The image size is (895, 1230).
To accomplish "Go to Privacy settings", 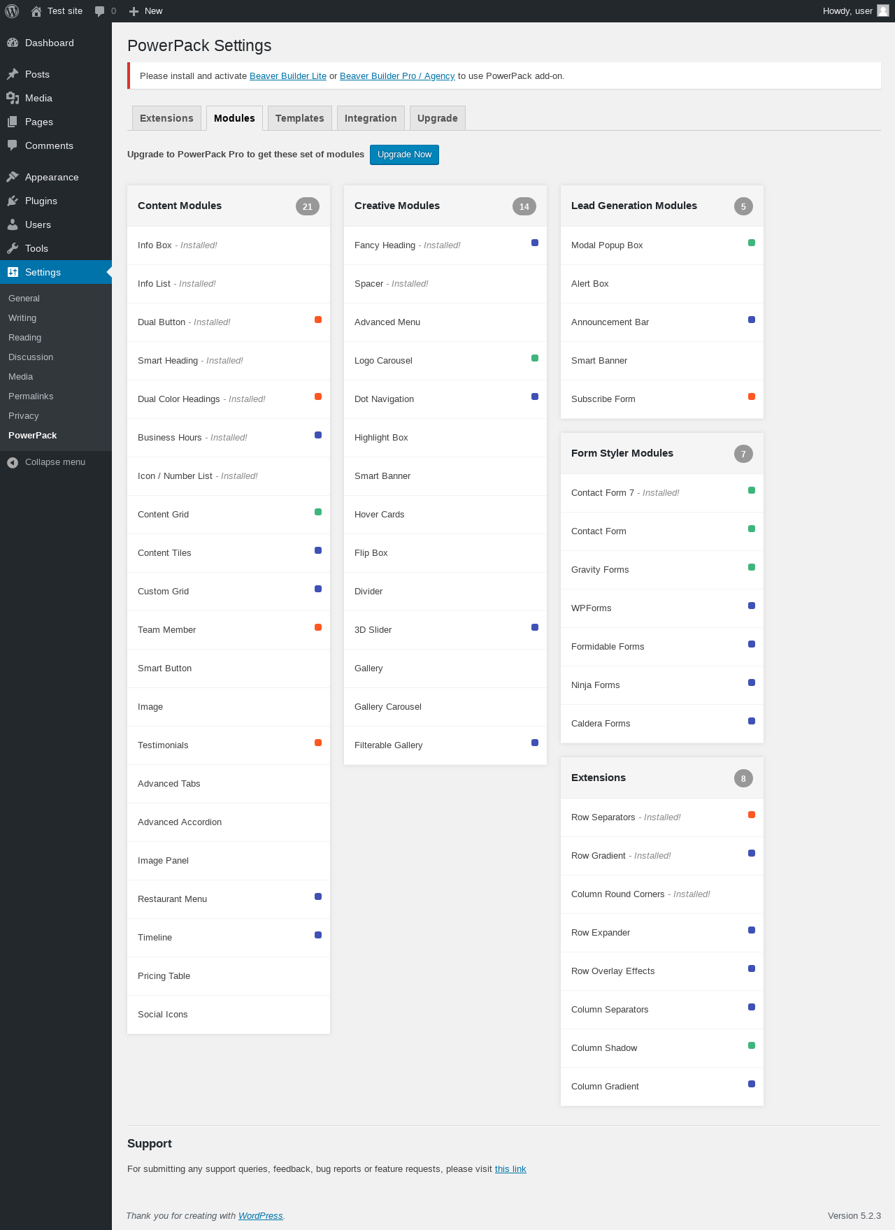I will point(23,415).
